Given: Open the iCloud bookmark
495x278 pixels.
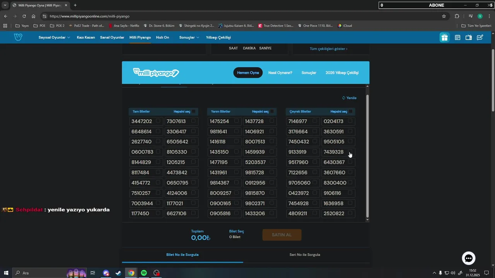Looking at the screenshot, I should tap(345, 26).
